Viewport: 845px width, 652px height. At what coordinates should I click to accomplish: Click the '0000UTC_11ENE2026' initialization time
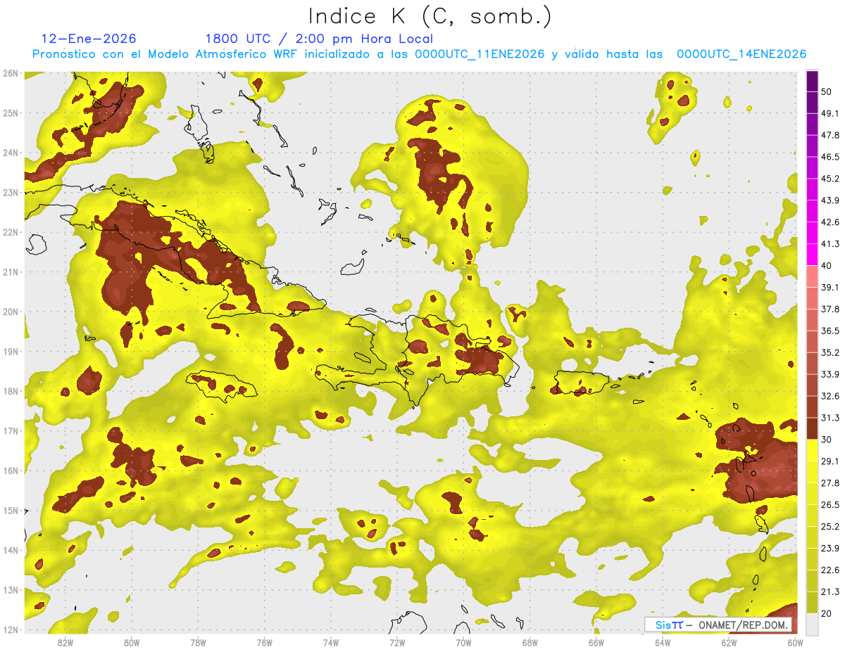(x=480, y=54)
